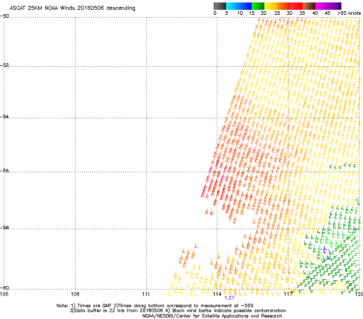Click the red 30-35 knots color segment
Viewport: 363px width, 319px height.
[x=296, y=6]
